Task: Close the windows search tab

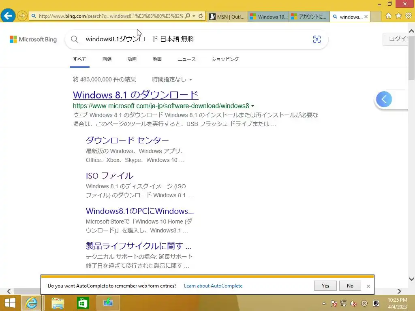Action: coord(366,17)
